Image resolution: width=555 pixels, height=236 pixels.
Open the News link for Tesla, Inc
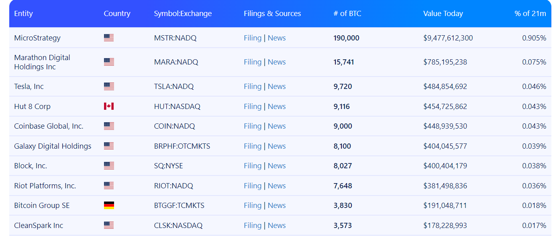click(x=277, y=87)
